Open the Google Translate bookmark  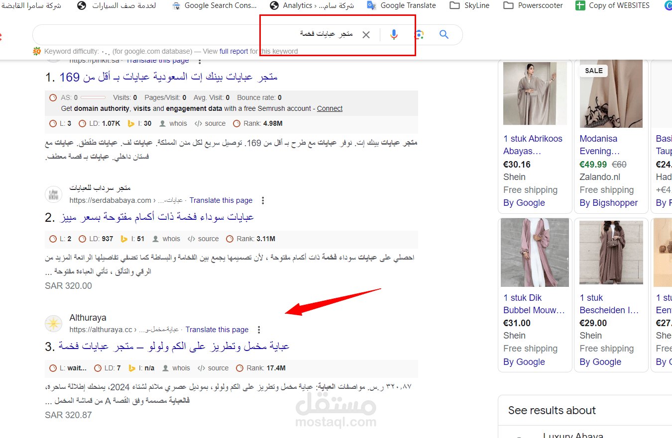click(401, 5)
